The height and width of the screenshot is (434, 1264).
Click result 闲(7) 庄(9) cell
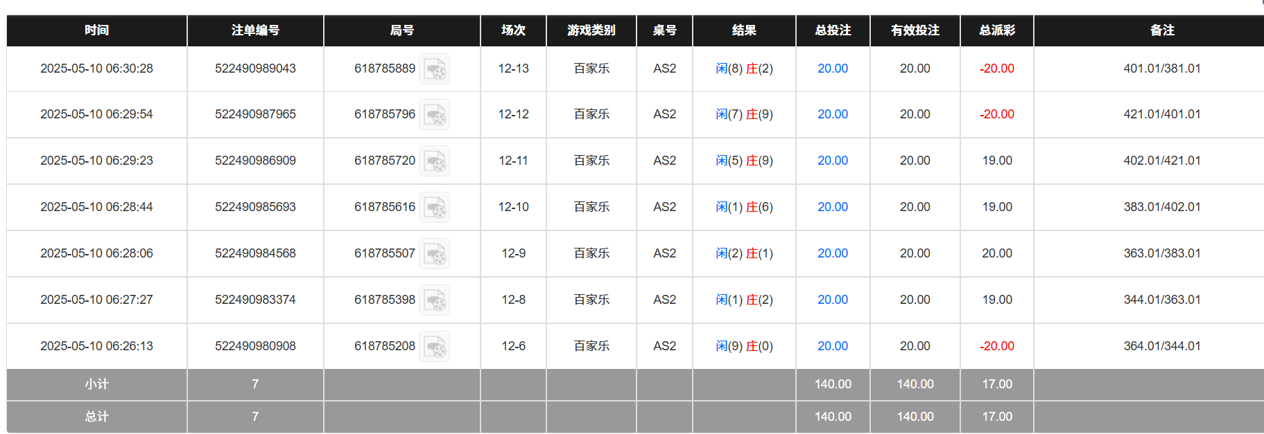[744, 114]
